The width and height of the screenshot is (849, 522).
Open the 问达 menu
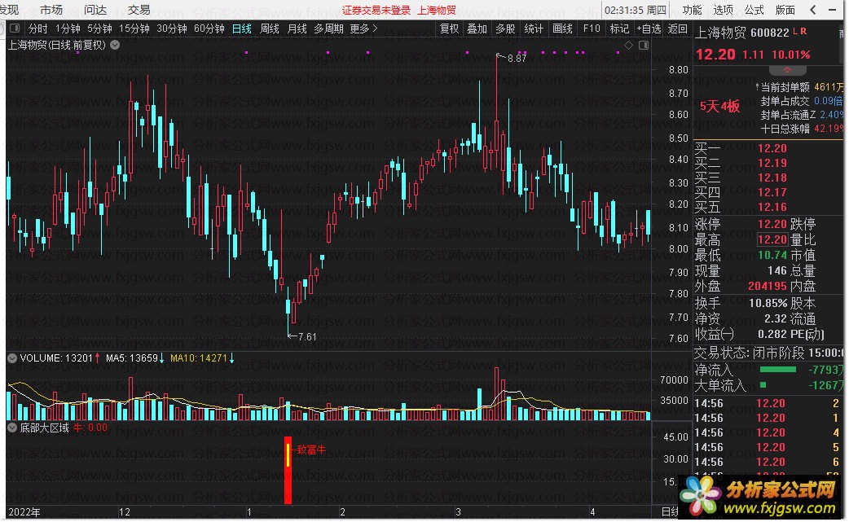click(x=95, y=10)
